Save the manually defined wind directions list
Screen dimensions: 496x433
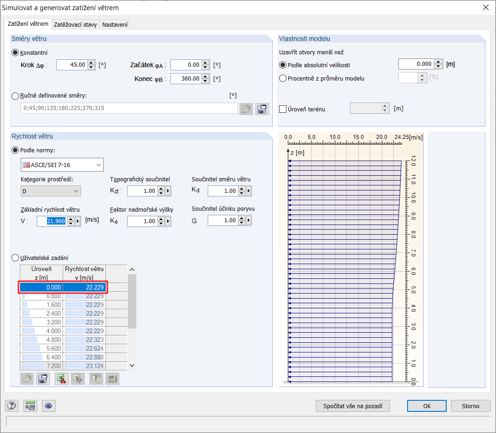click(262, 109)
